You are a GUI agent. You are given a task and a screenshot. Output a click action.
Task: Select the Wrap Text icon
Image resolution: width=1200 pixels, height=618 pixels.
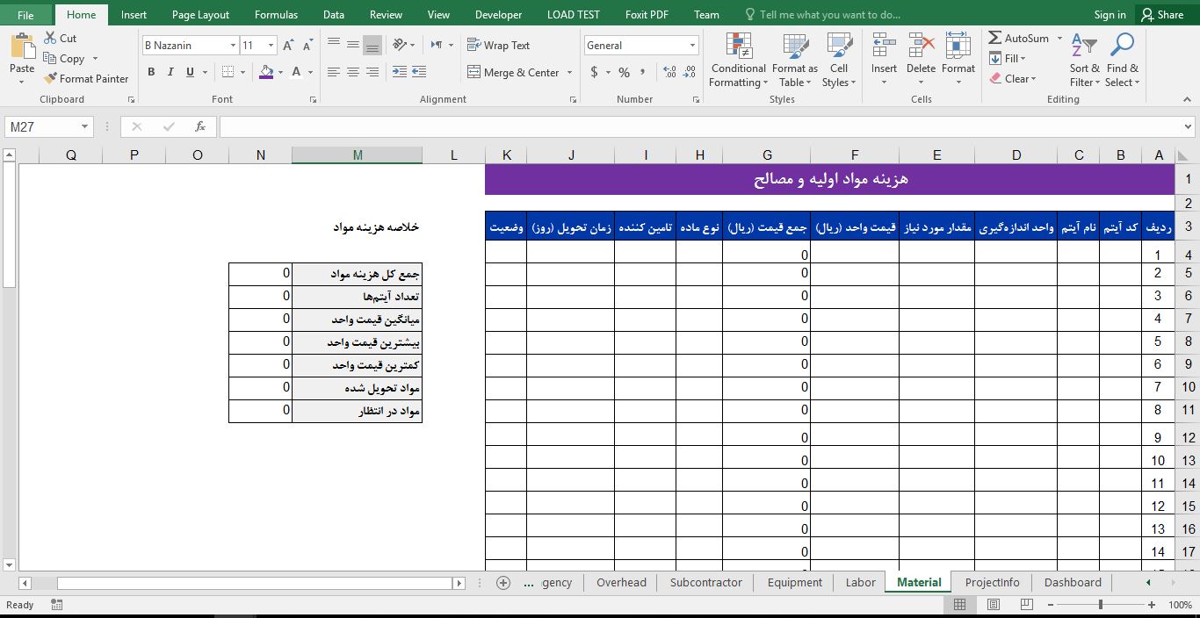[471, 45]
